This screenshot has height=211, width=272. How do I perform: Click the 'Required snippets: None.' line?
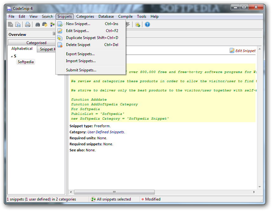point(91,144)
